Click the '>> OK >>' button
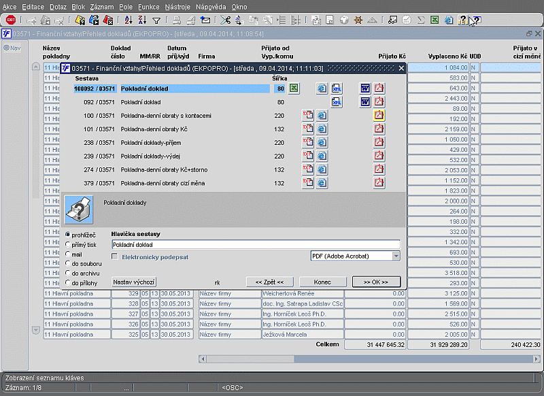 coord(375,282)
